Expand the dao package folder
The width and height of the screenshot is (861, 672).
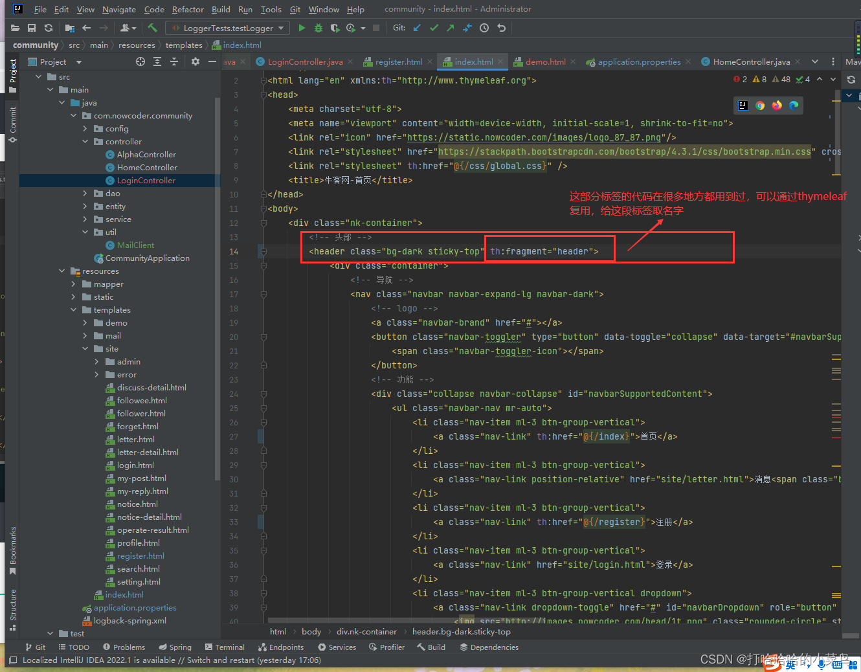point(85,193)
